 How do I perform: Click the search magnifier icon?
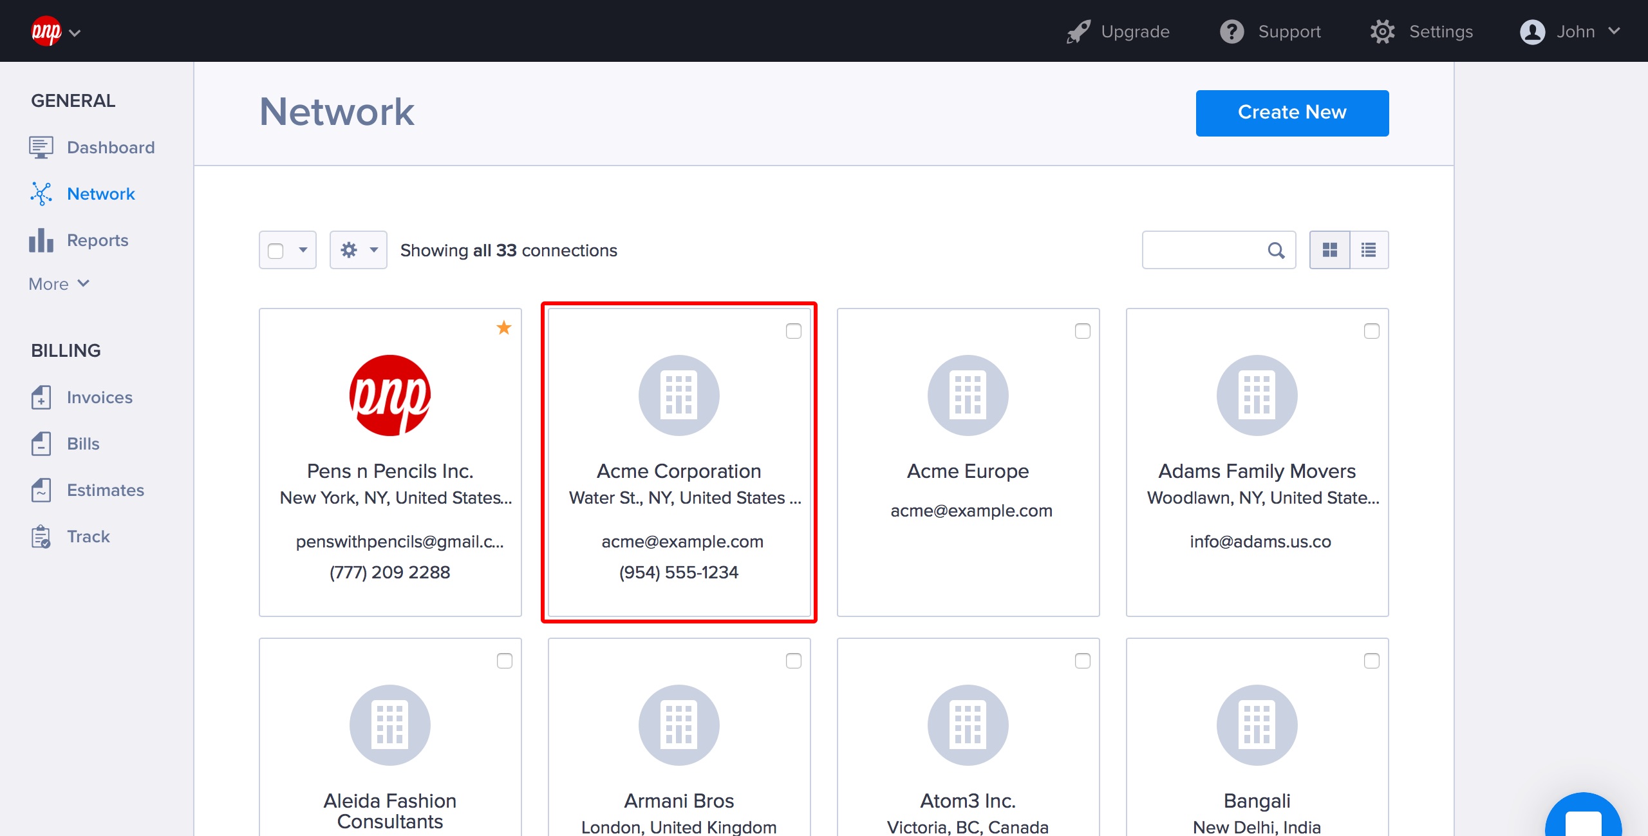(1276, 250)
